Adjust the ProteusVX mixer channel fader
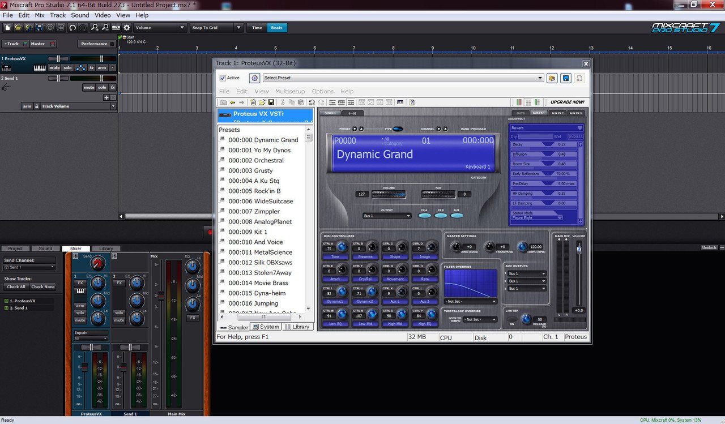 [x=84, y=367]
